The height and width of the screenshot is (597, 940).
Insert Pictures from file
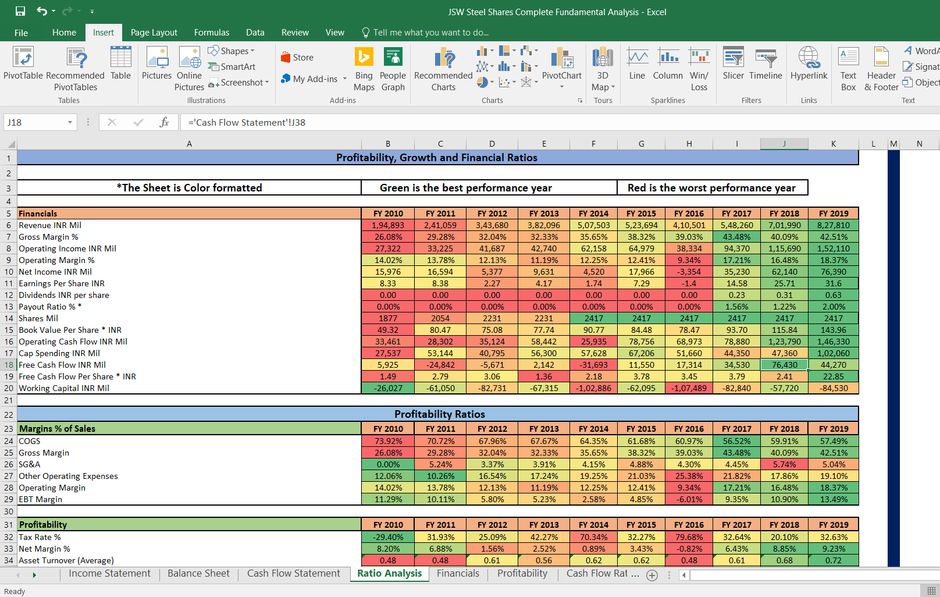pos(157,63)
